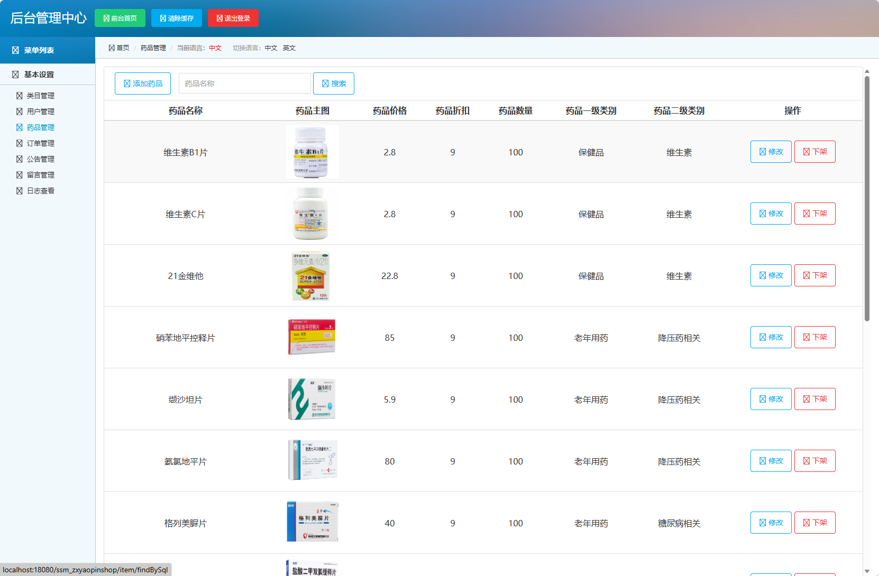Click the 搜索 search icon button
Image resolution: width=879 pixels, height=576 pixels.
[x=333, y=83]
